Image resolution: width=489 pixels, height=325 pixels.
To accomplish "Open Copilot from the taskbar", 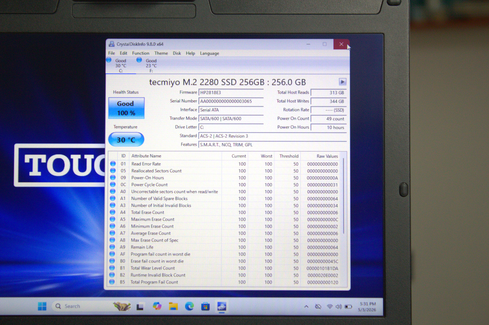I will tap(157, 306).
